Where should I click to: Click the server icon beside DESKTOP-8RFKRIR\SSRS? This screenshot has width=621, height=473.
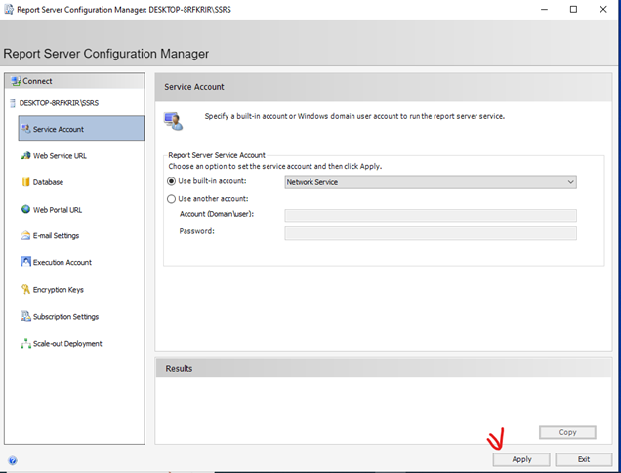coord(13,103)
